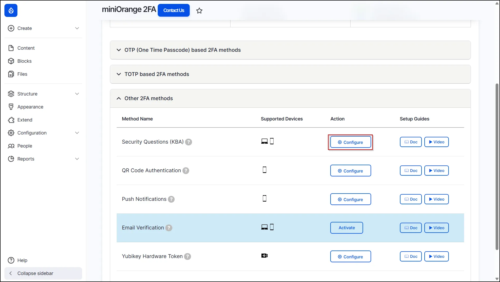Click laptop device icon in Email Verification row
Image resolution: width=500 pixels, height=282 pixels.
[265, 227]
